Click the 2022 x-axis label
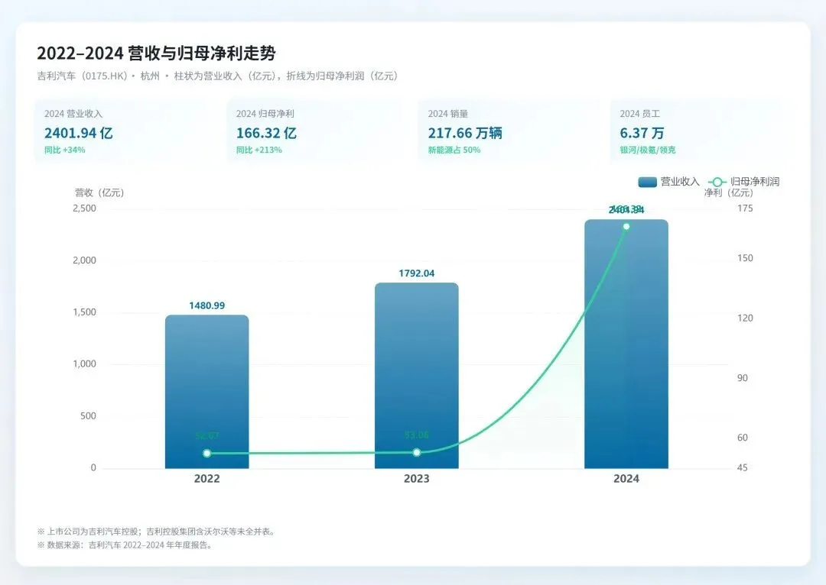This screenshot has height=585, width=826. (x=207, y=479)
